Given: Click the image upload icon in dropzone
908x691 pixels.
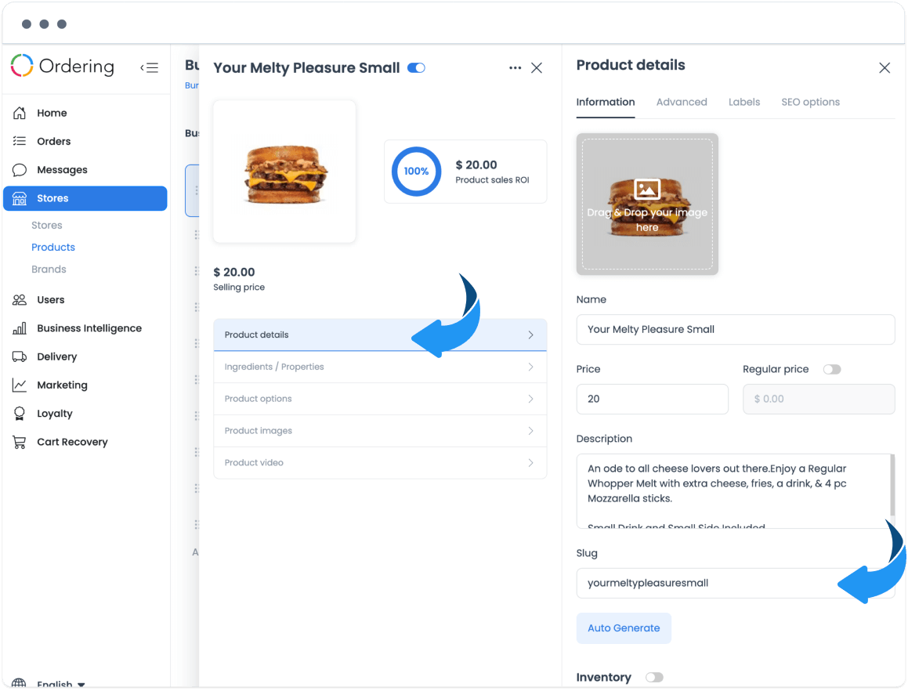Looking at the screenshot, I should 647,190.
